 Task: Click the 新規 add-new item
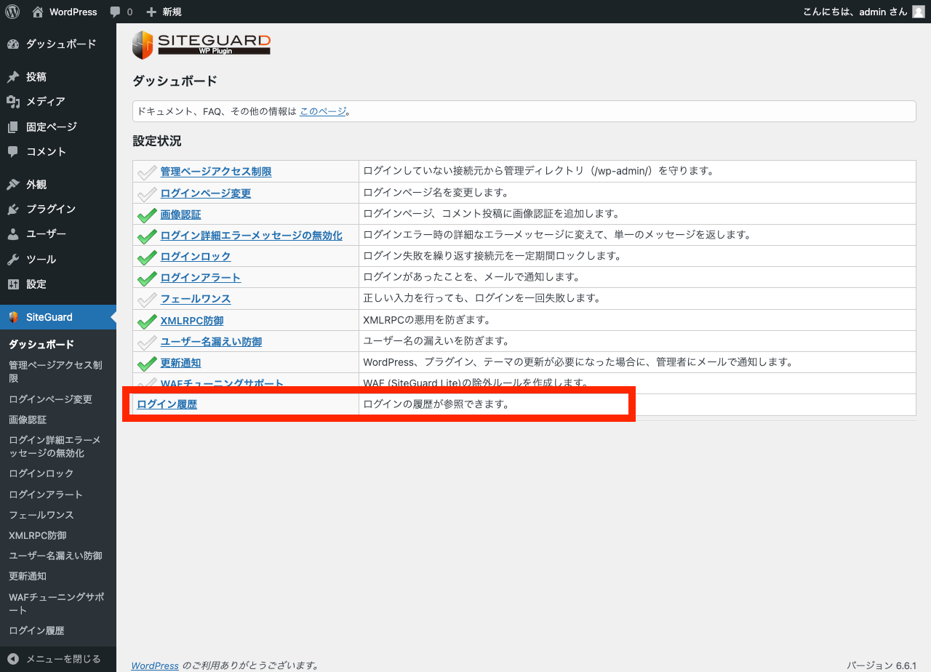coord(164,12)
